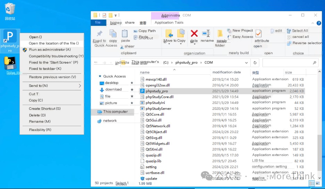The image size is (325, 189).
Task: Select the phpStudyServer file row
Action: coord(222,108)
